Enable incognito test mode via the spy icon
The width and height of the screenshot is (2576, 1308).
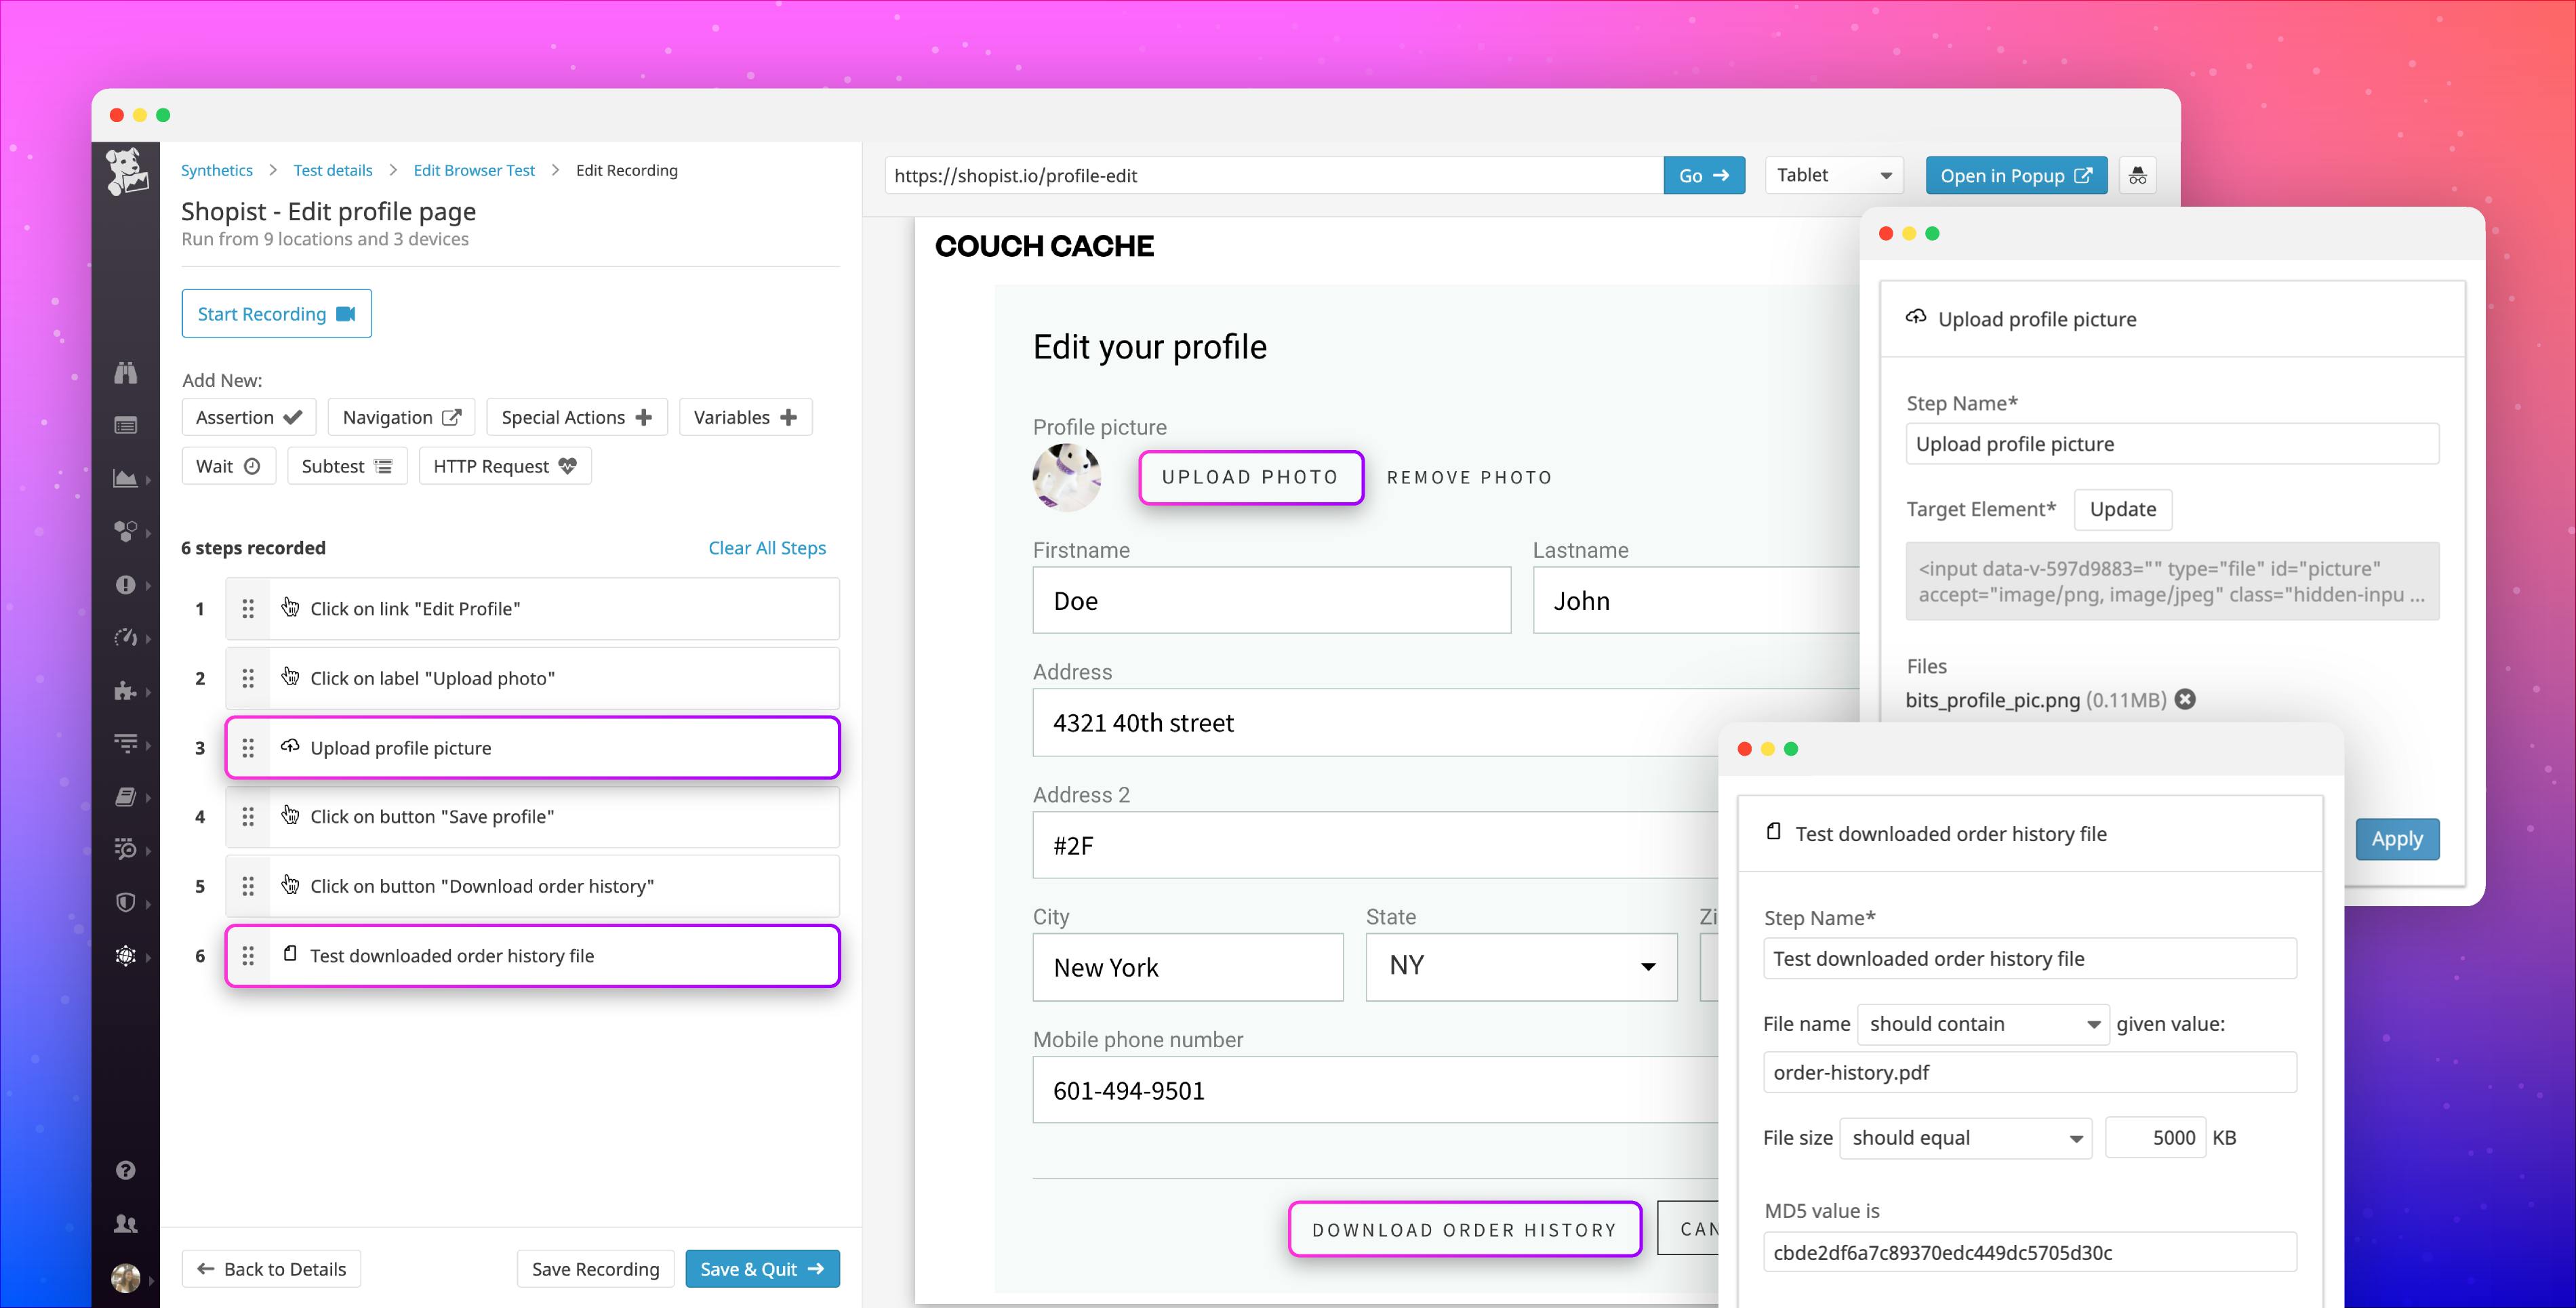click(2138, 175)
